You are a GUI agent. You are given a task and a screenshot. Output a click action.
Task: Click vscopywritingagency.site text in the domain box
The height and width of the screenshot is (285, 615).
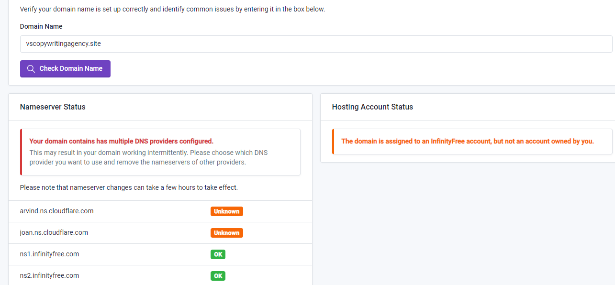coord(64,44)
